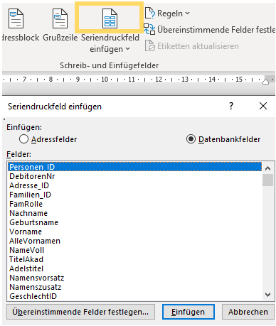This screenshot has width=276, height=326.
Task: Click the Seriendruckfeld einfügen ribbon icon
Action: coord(110,18)
